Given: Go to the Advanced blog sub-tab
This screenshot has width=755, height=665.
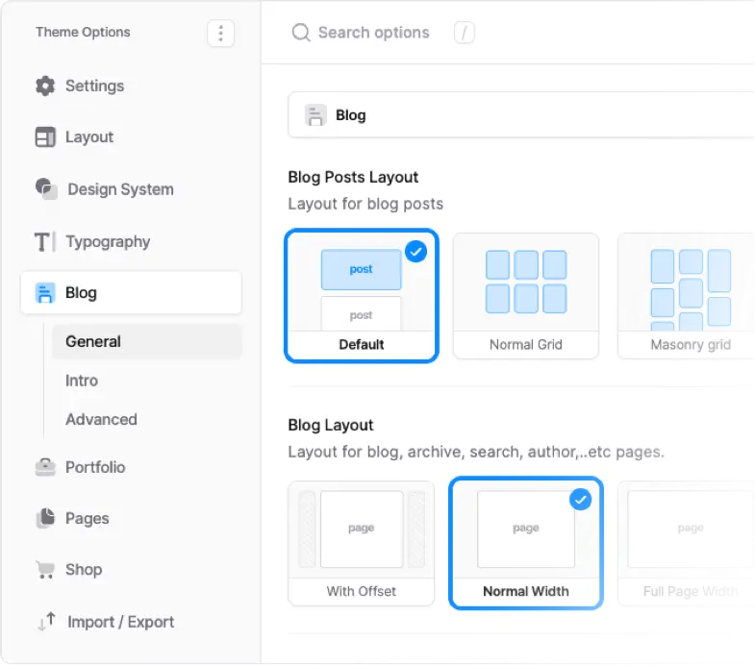Looking at the screenshot, I should (x=101, y=419).
